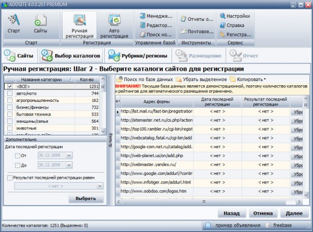Enable the До date checkbox
Viewport: 313px width, 232px height.
[x=18, y=165]
